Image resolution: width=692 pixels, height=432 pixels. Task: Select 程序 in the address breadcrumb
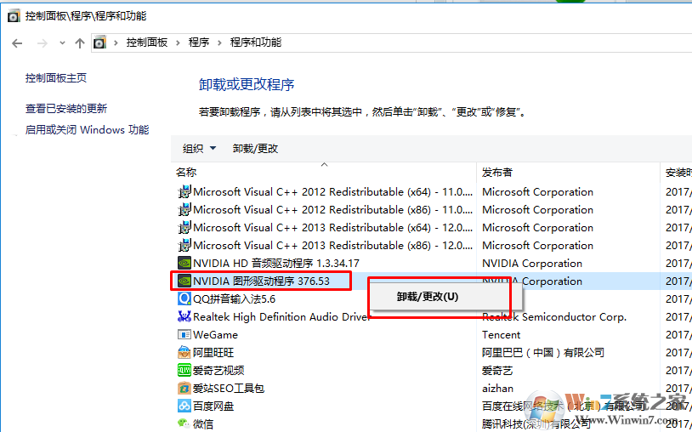click(199, 43)
